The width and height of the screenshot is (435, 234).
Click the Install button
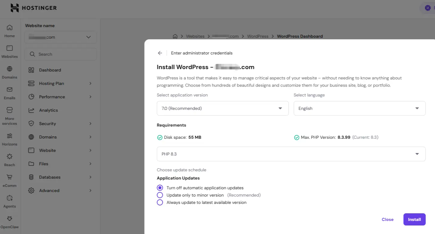pyautogui.click(x=414, y=219)
